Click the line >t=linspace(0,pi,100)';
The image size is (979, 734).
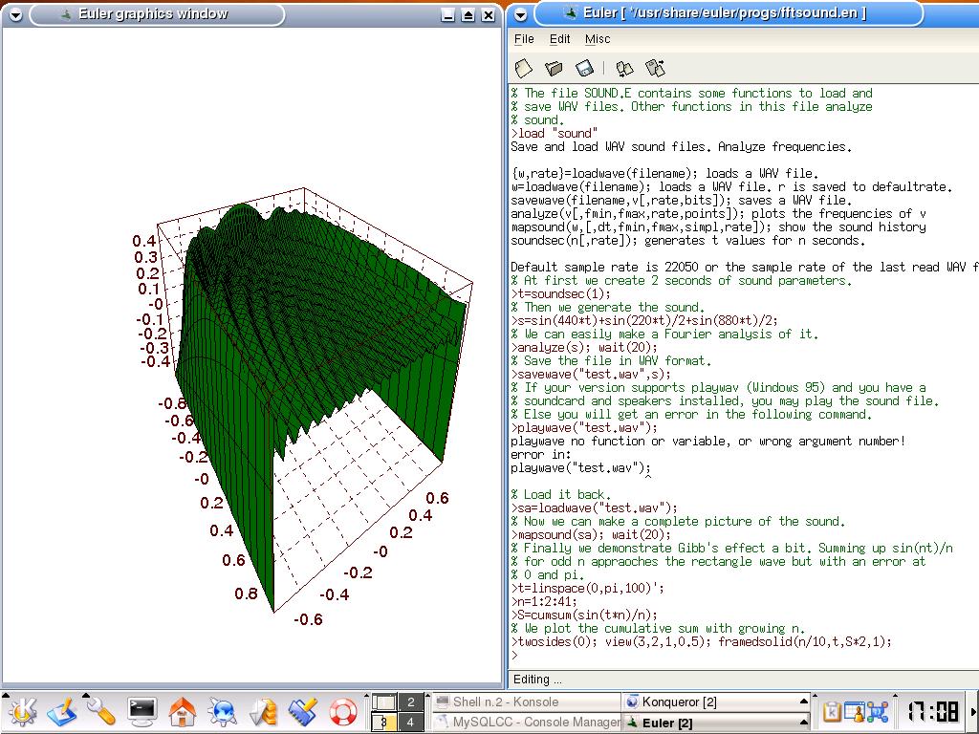588,588
